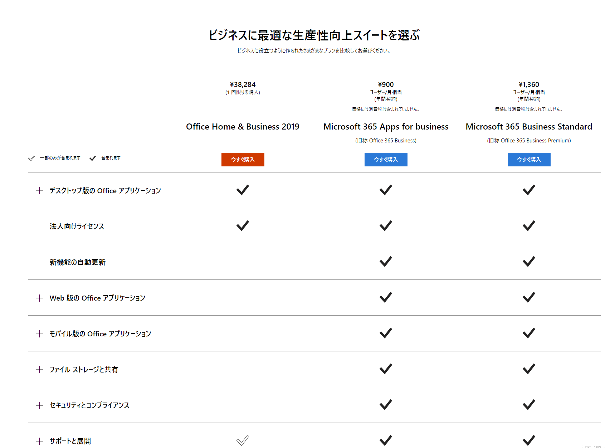Click the outlined checkmark icon beside 一部のみが含まれます
This screenshot has height=448, width=610.
tap(31, 158)
